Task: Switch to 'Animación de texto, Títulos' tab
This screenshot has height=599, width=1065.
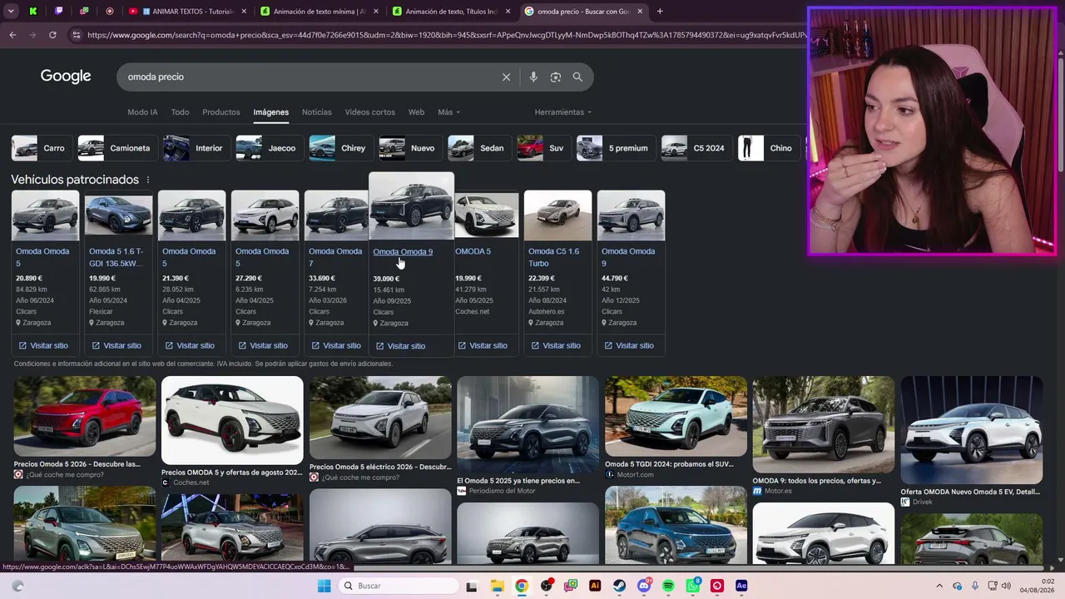Action: pyautogui.click(x=451, y=12)
